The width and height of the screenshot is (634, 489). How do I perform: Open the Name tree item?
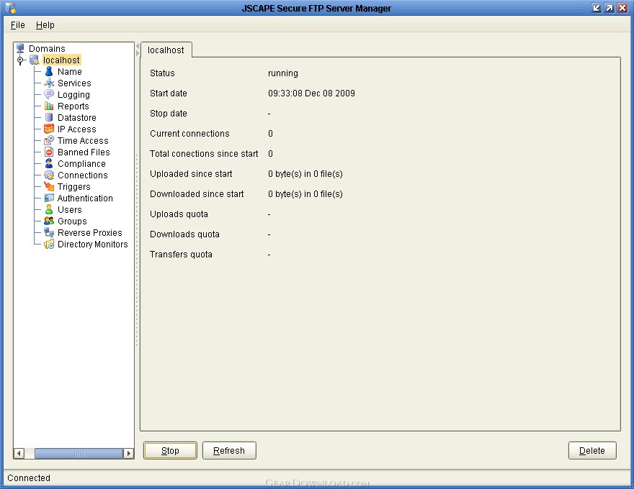(x=70, y=71)
